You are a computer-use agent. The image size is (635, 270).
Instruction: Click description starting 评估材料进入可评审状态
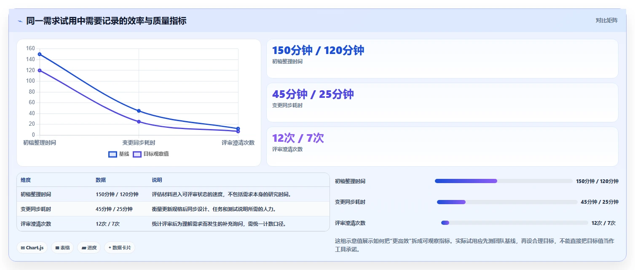(x=222, y=194)
